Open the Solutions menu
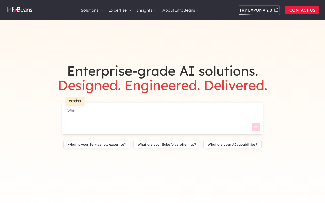The width and height of the screenshot is (325, 203). click(x=90, y=10)
